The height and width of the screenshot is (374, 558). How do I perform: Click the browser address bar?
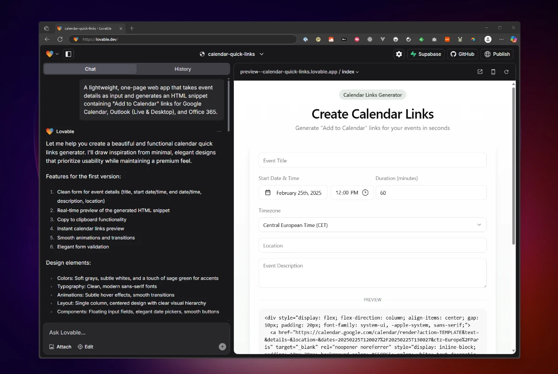183,40
